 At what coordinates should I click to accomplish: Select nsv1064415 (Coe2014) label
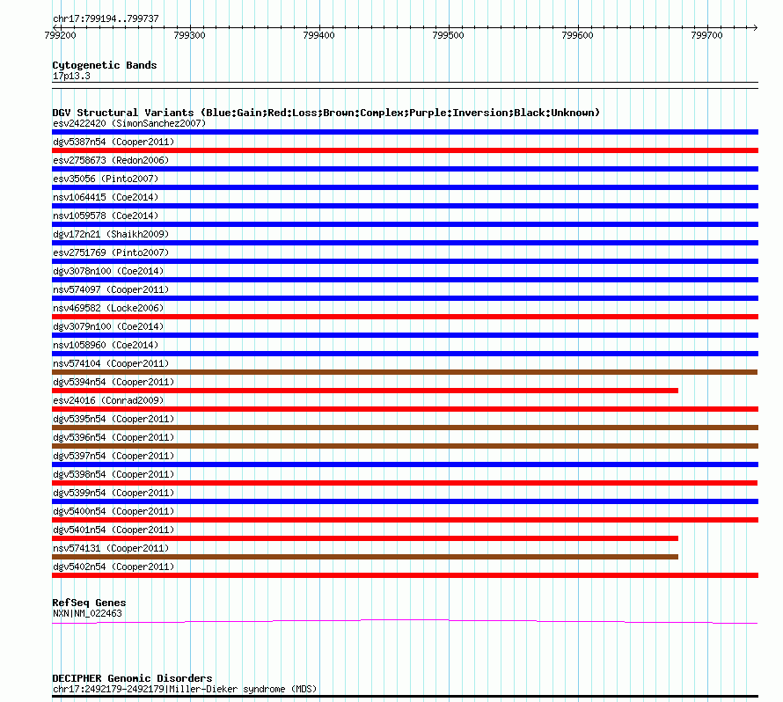[106, 197]
